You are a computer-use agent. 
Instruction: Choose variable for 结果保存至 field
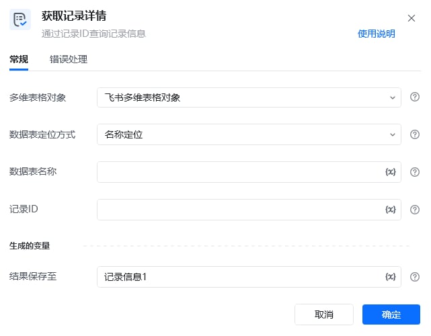pos(390,277)
